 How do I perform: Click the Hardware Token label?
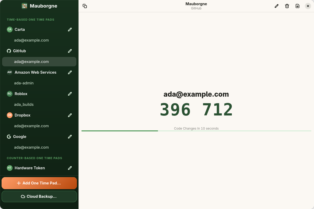[30, 168]
